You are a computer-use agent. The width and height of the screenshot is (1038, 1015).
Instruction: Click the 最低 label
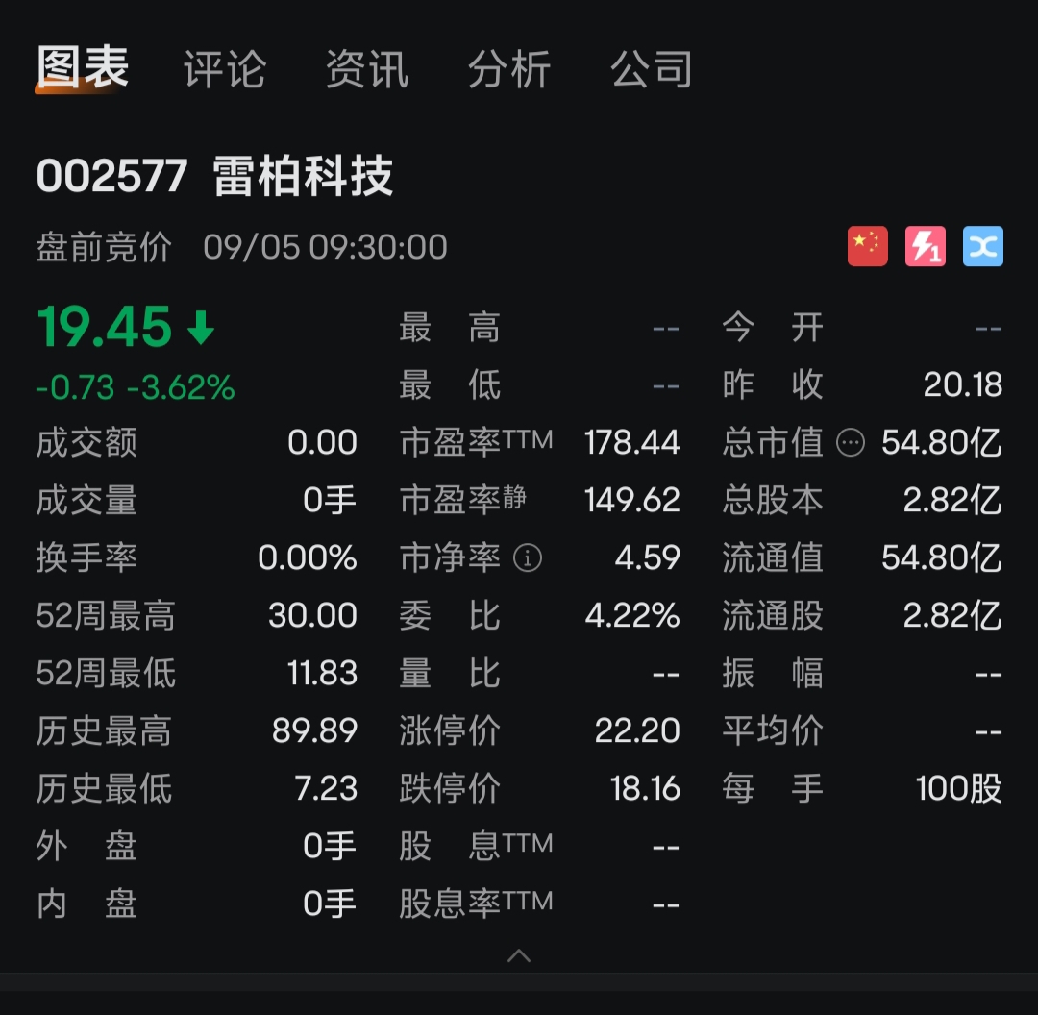450,384
